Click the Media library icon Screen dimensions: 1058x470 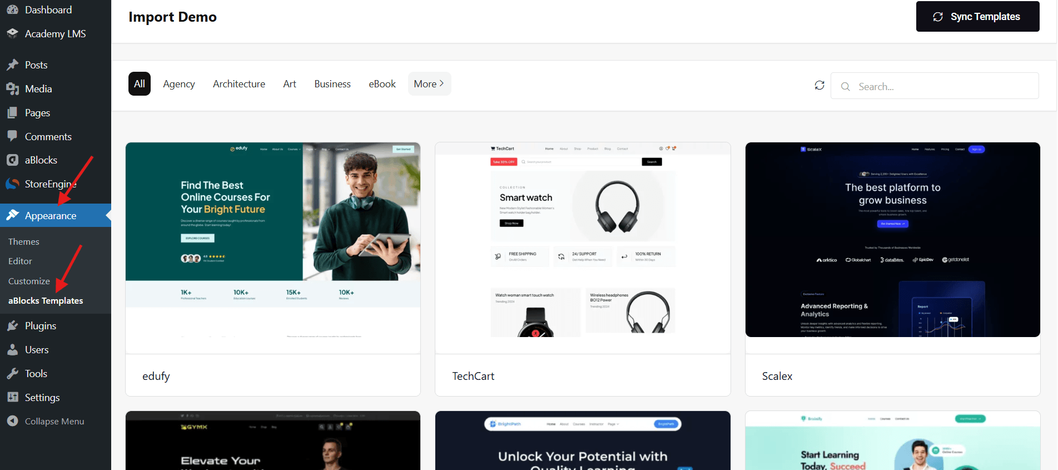click(x=12, y=89)
